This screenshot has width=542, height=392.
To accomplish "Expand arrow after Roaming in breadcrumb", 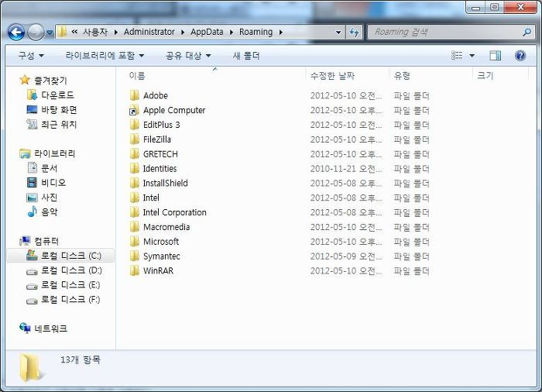I will pos(280,33).
